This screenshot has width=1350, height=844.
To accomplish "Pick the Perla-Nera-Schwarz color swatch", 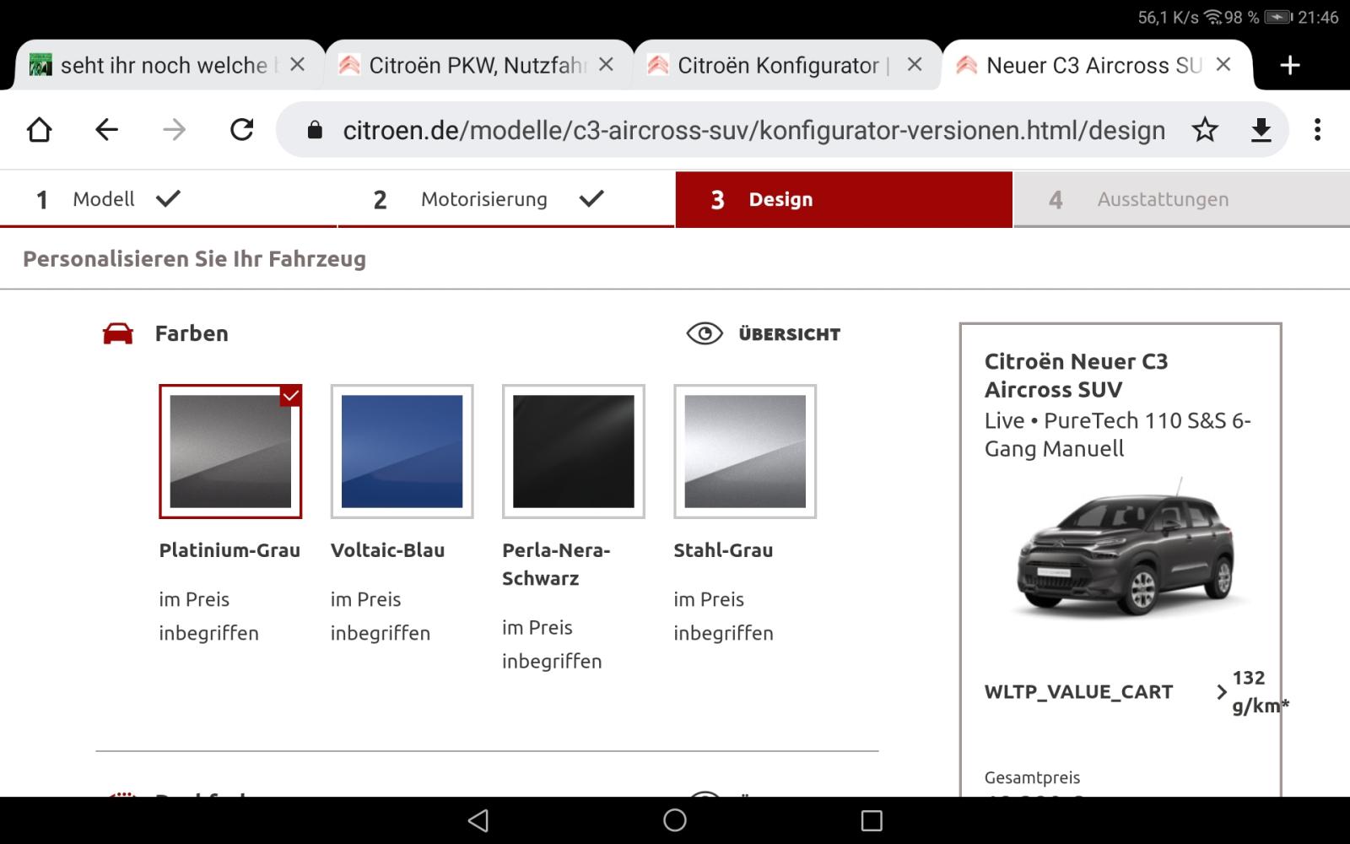I will tap(574, 452).
